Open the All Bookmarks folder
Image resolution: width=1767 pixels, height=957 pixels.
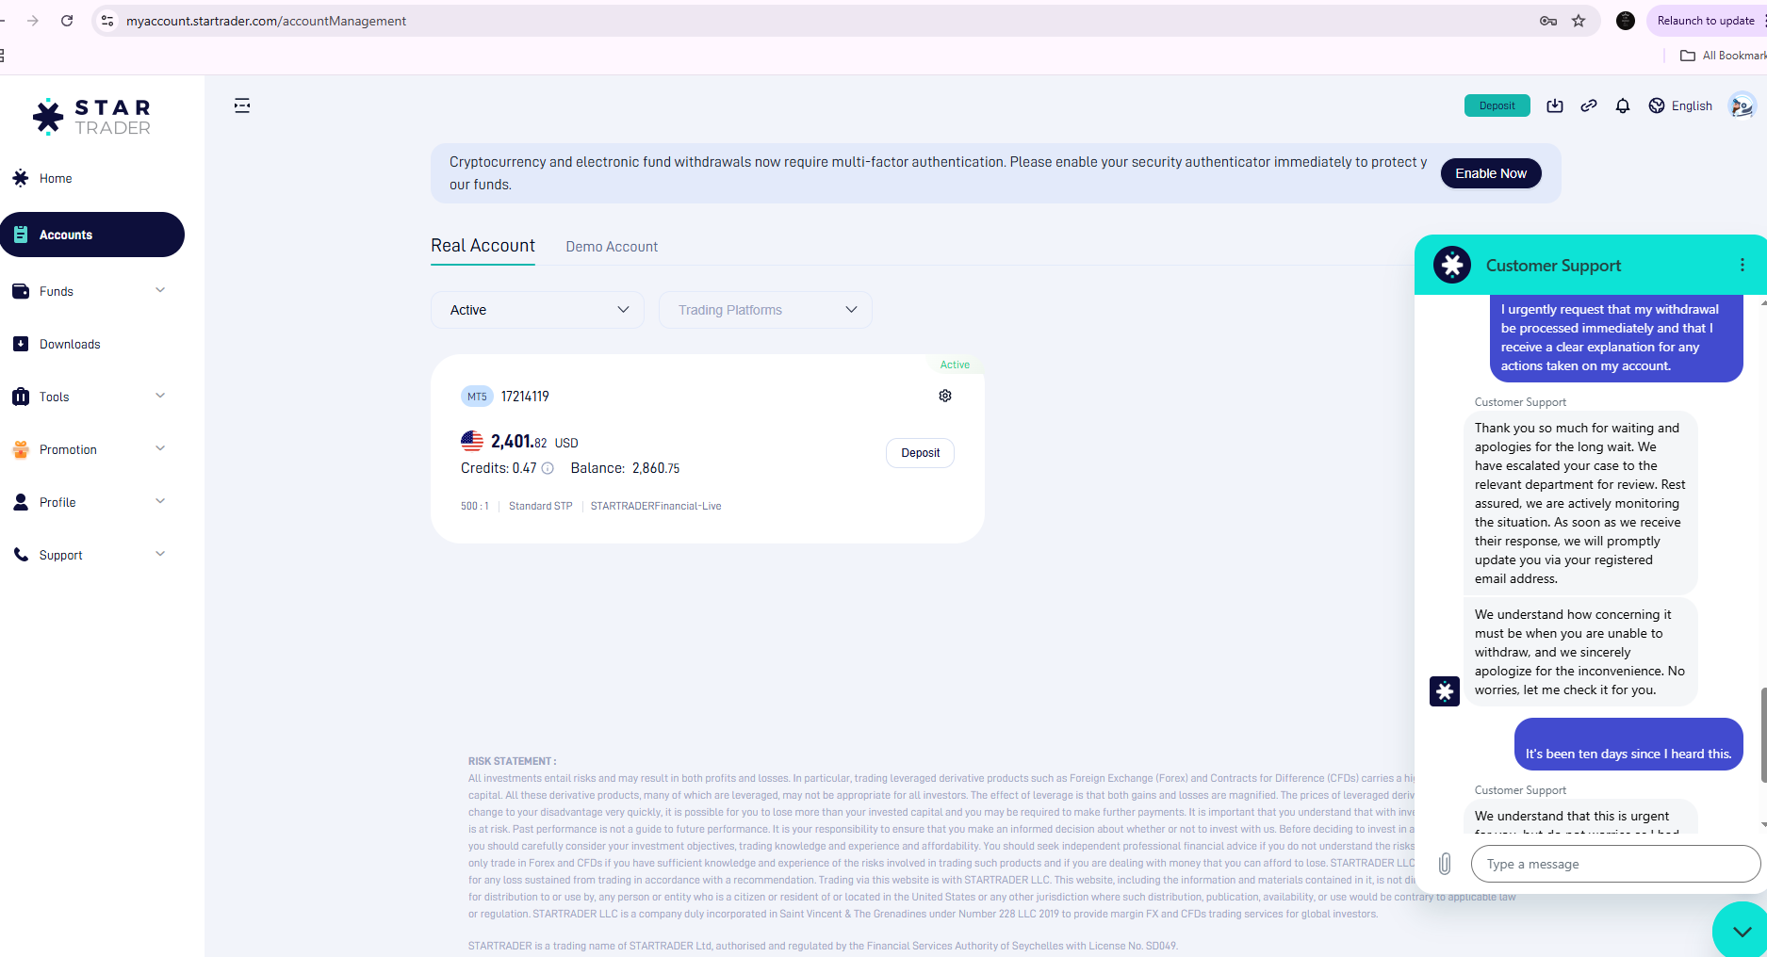tap(1724, 56)
